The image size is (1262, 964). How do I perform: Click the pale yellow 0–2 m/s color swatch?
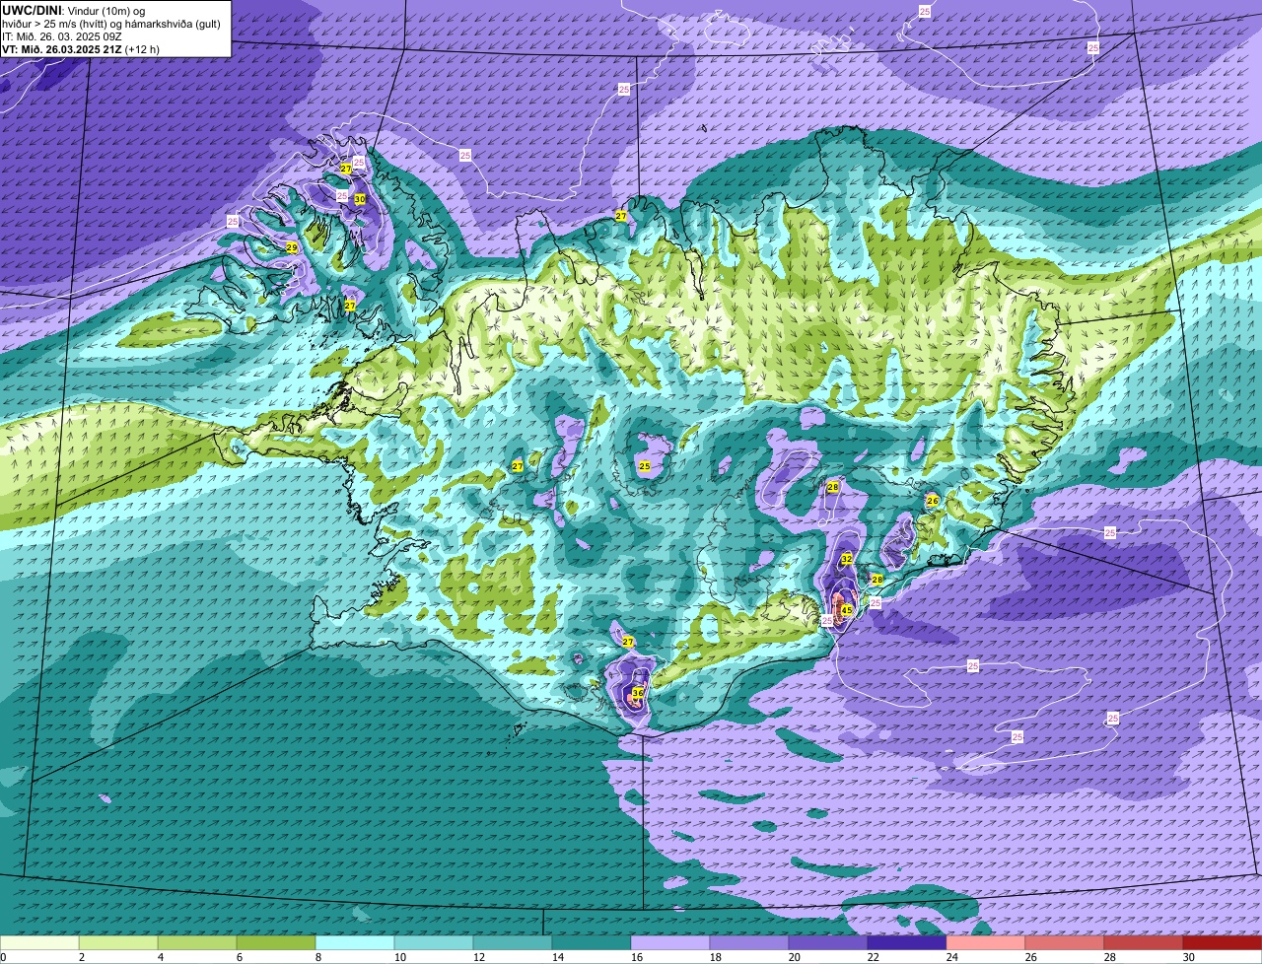pyautogui.click(x=39, y=943)
